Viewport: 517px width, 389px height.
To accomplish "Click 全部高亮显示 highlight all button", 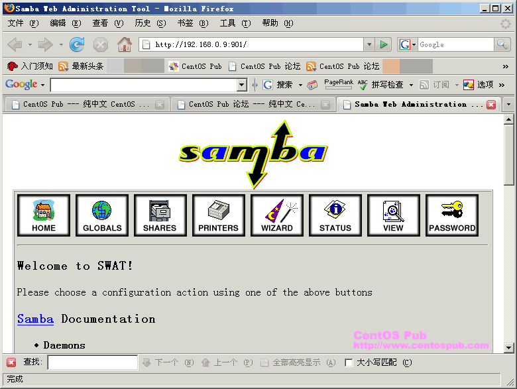I will [x=298, y=362].
